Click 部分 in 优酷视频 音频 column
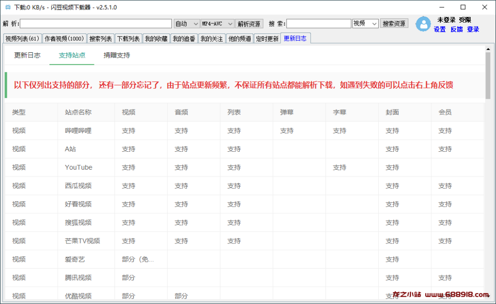 [181, 296]
